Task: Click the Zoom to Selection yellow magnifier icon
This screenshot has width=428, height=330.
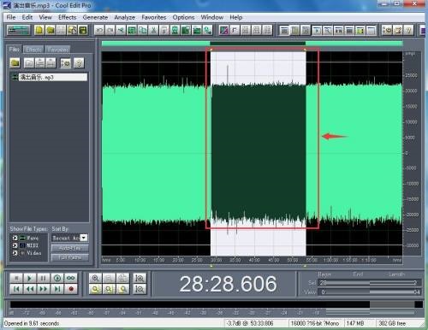Action: pos(95,289)
